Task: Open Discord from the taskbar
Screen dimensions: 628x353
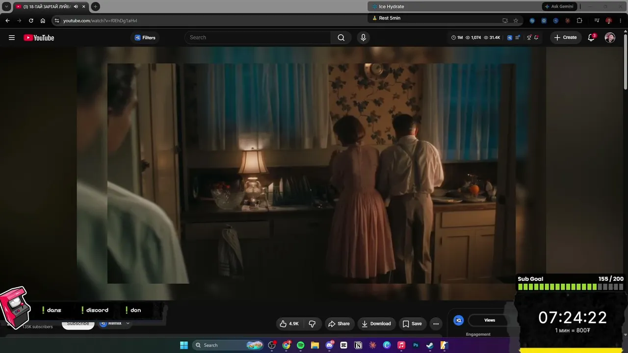Action: click(330, 345)
